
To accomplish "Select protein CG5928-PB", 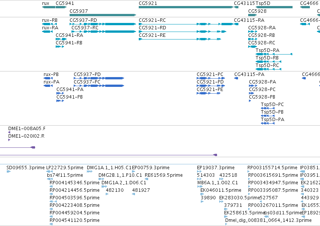I will 250,101.
